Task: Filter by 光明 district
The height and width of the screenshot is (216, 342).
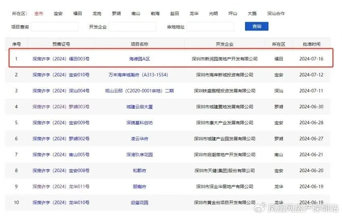Action: pyautogui.click(x=213, y=14)
